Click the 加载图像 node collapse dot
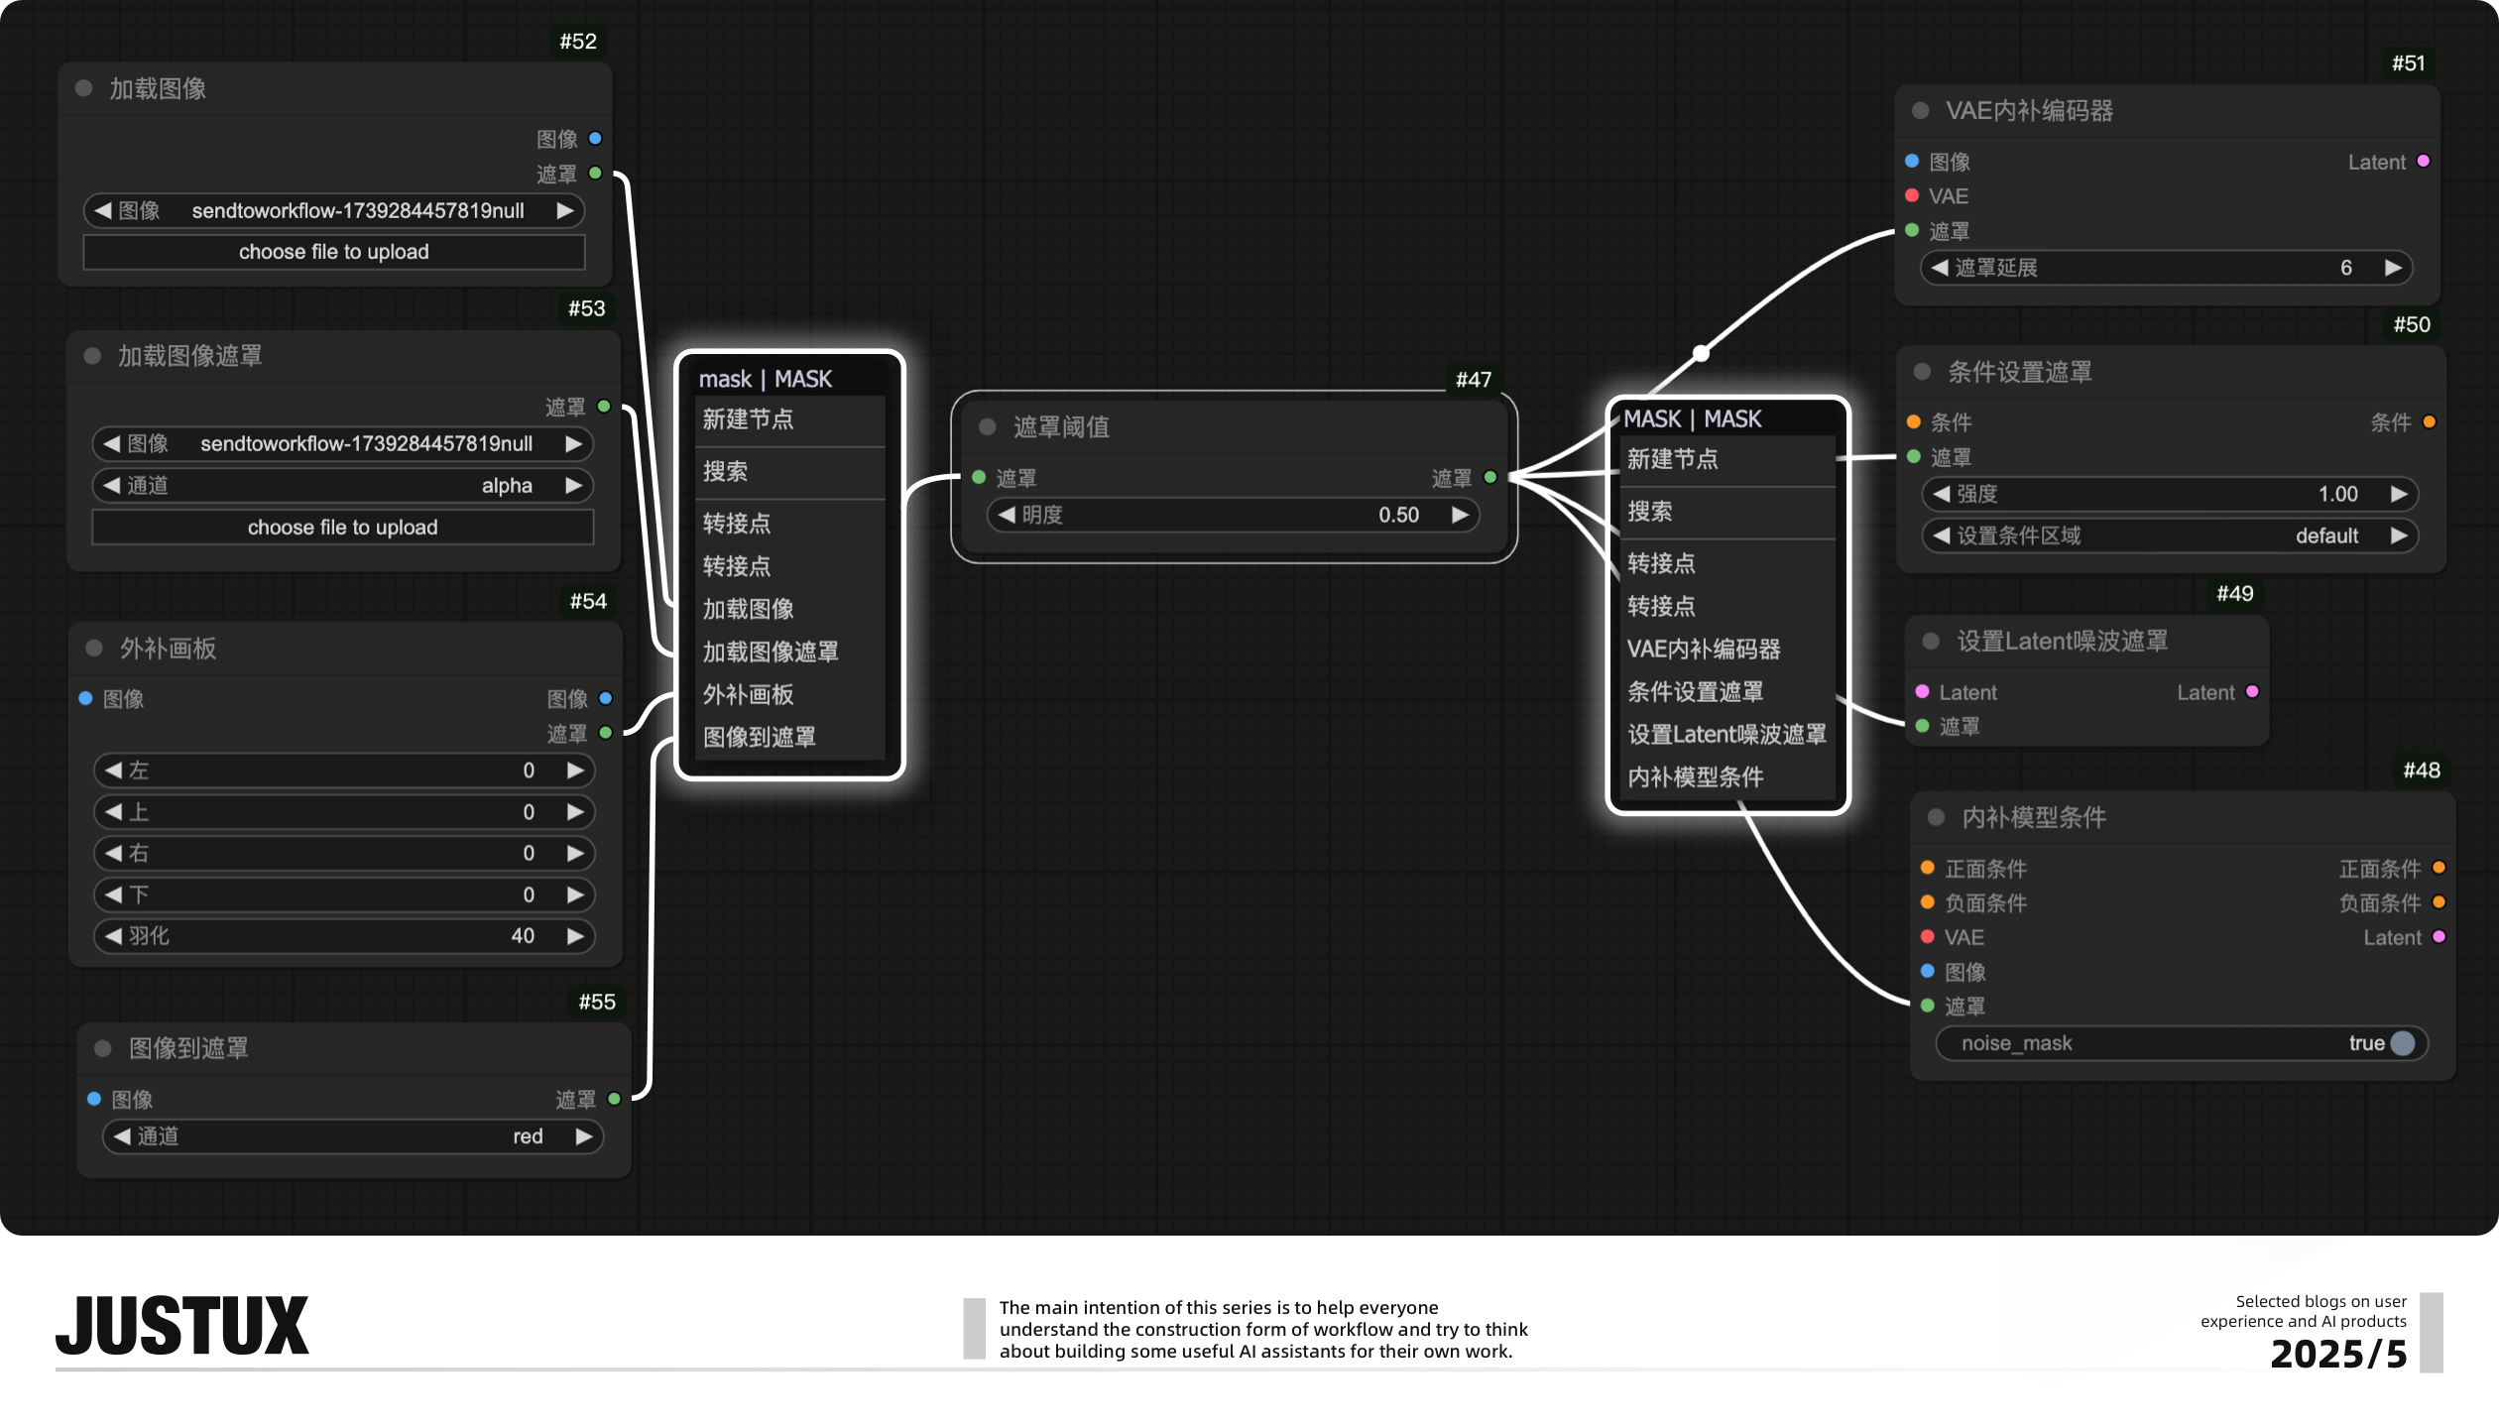This screenshot has height=1428, width=2499. (x=84, y=88)
